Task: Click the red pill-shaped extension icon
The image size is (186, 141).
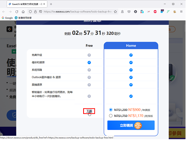Action: [x=149, y=12]
